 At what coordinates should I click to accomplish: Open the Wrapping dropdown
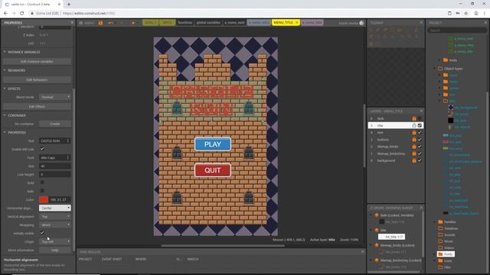click(x=55, y=225)
